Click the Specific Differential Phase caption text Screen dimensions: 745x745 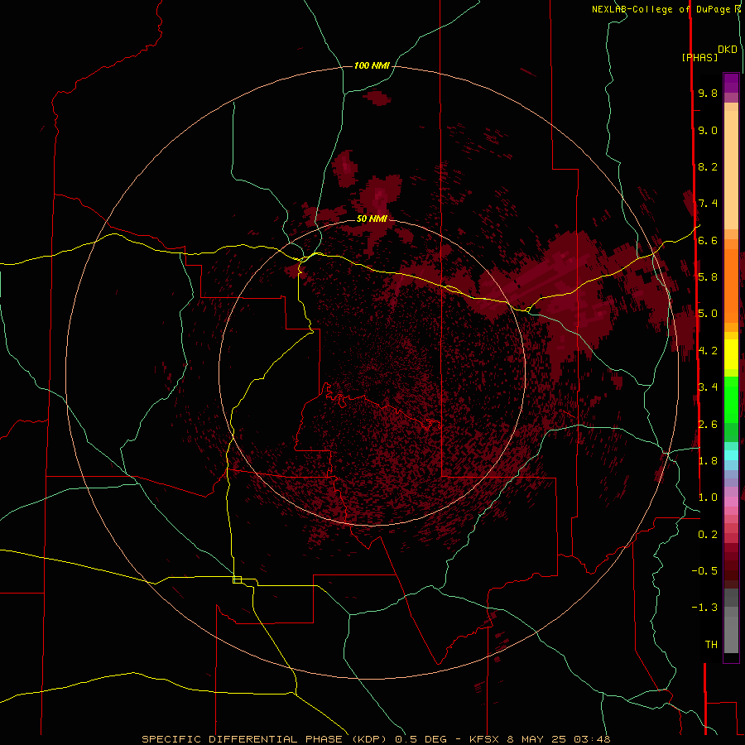click(375, 739)
